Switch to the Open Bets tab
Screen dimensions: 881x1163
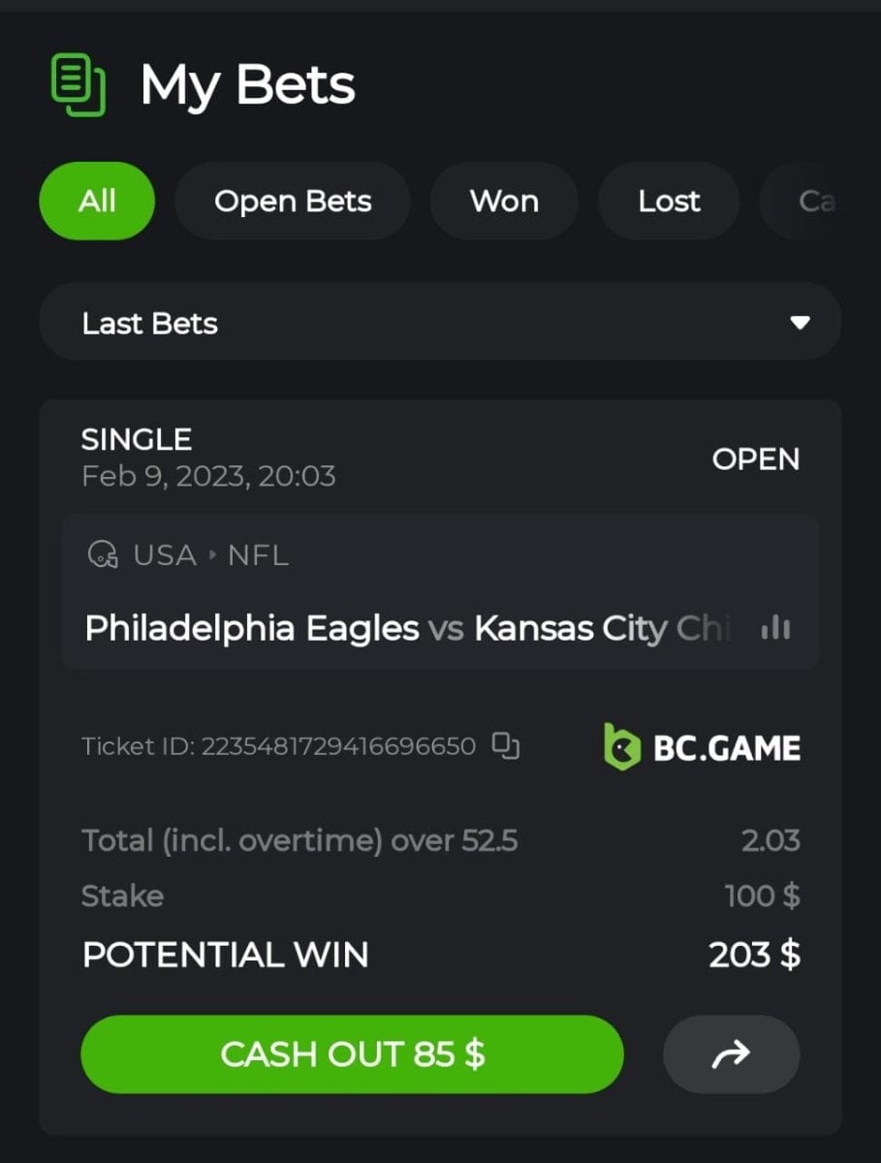[293, 201]
